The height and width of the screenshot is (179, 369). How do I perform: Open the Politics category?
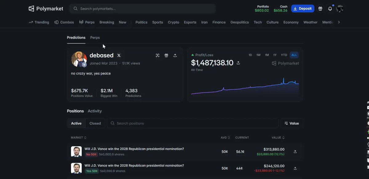coord(141,22)
